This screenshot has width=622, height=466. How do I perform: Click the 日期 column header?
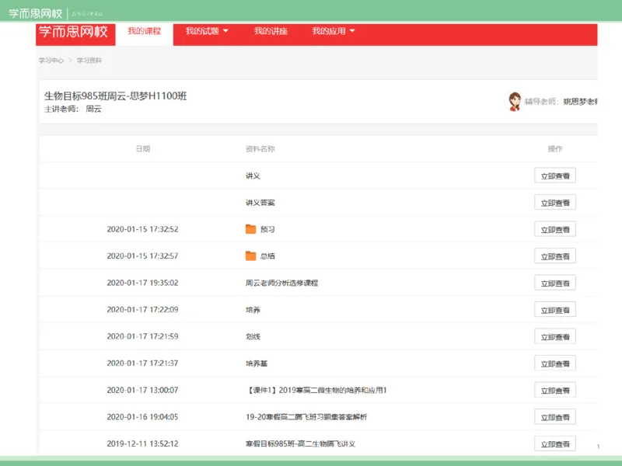tap(143, 148)
